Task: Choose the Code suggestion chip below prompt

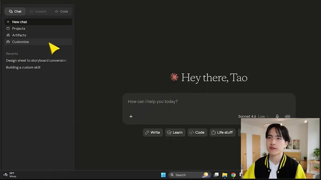Action: [197, 132]
